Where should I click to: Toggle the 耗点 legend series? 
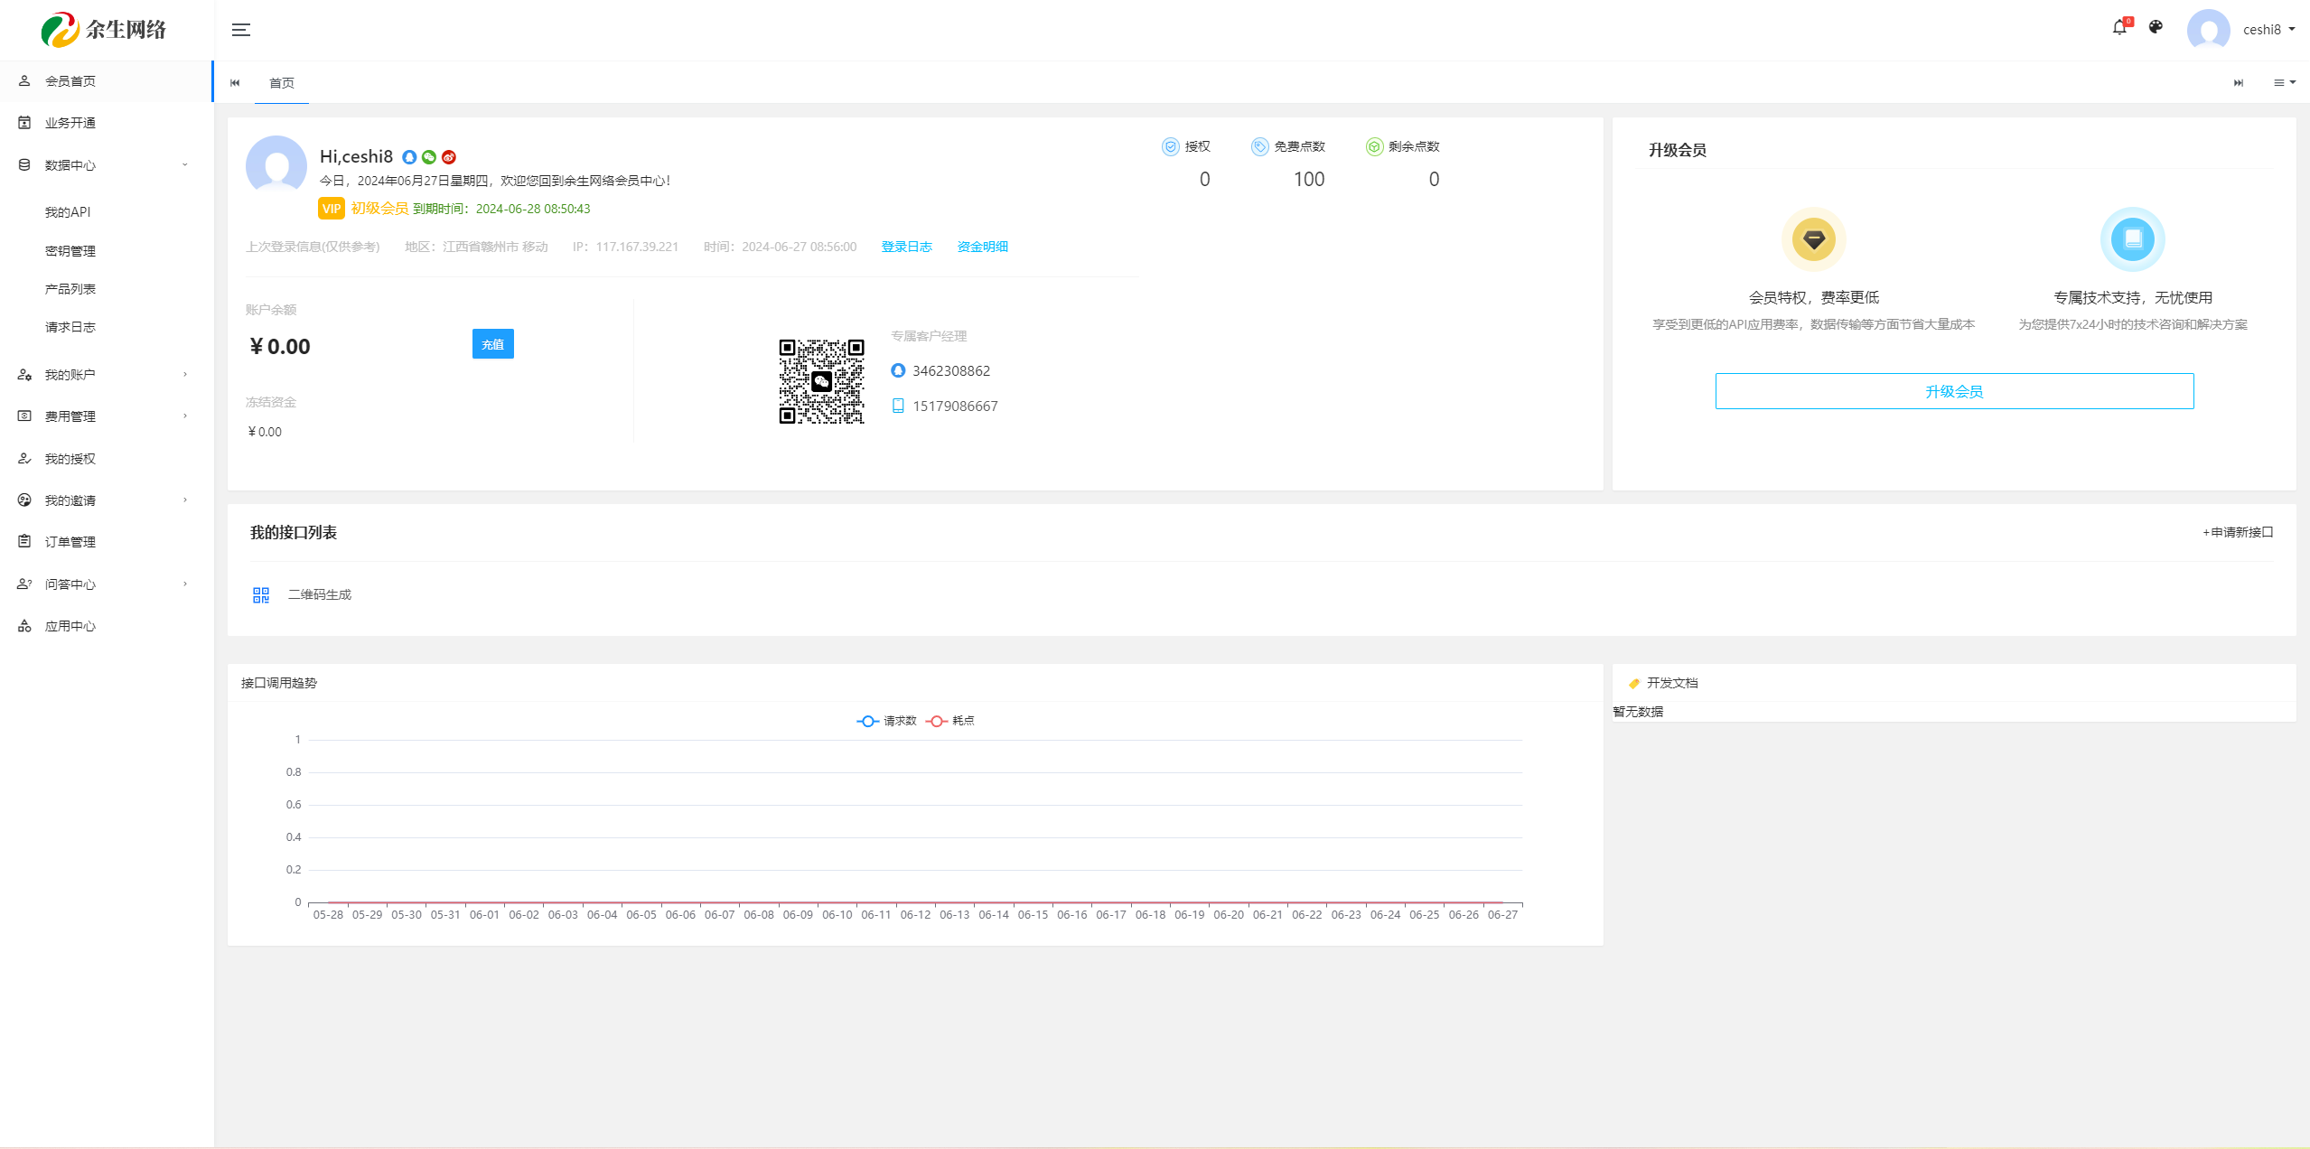950,721
